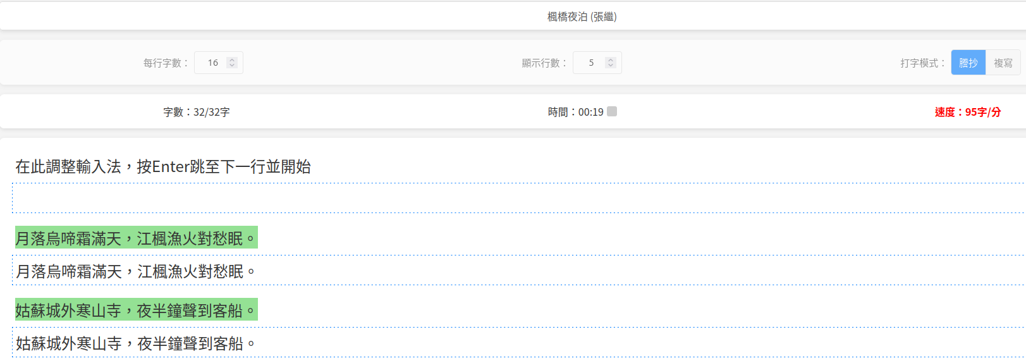Select the 謄抄 typing mode
Screen dimensions: 1026x363
coord(968,63)
